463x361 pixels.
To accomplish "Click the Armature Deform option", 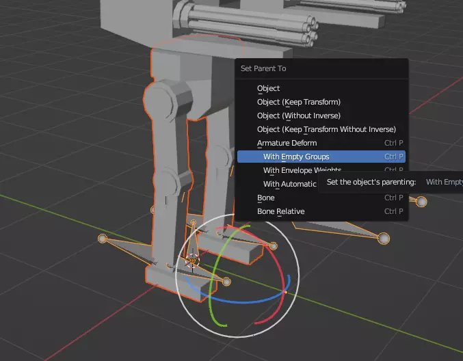I will tap(287, 143).
